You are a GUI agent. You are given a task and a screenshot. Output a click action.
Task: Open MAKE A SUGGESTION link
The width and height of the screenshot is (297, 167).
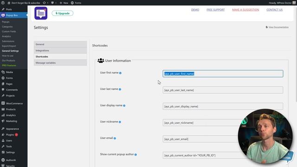[x=245, y=10]
